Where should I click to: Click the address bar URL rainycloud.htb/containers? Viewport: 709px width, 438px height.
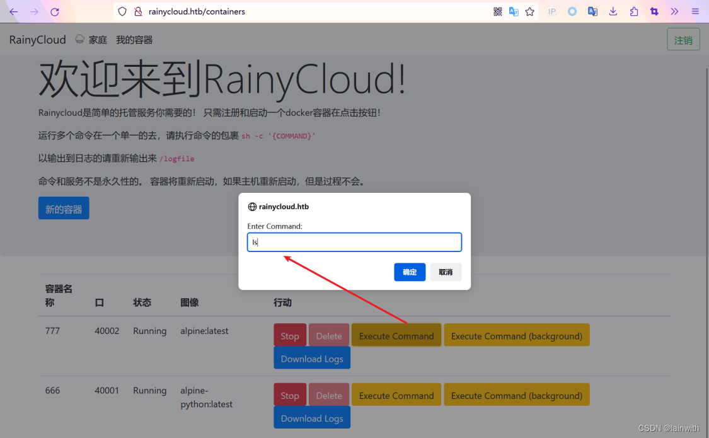[x=197, y=12]
